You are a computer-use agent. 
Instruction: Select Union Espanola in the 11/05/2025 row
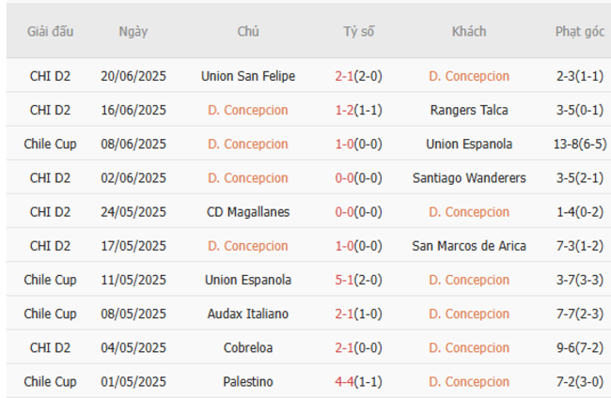pyautogui.click(x=248, y=280)
